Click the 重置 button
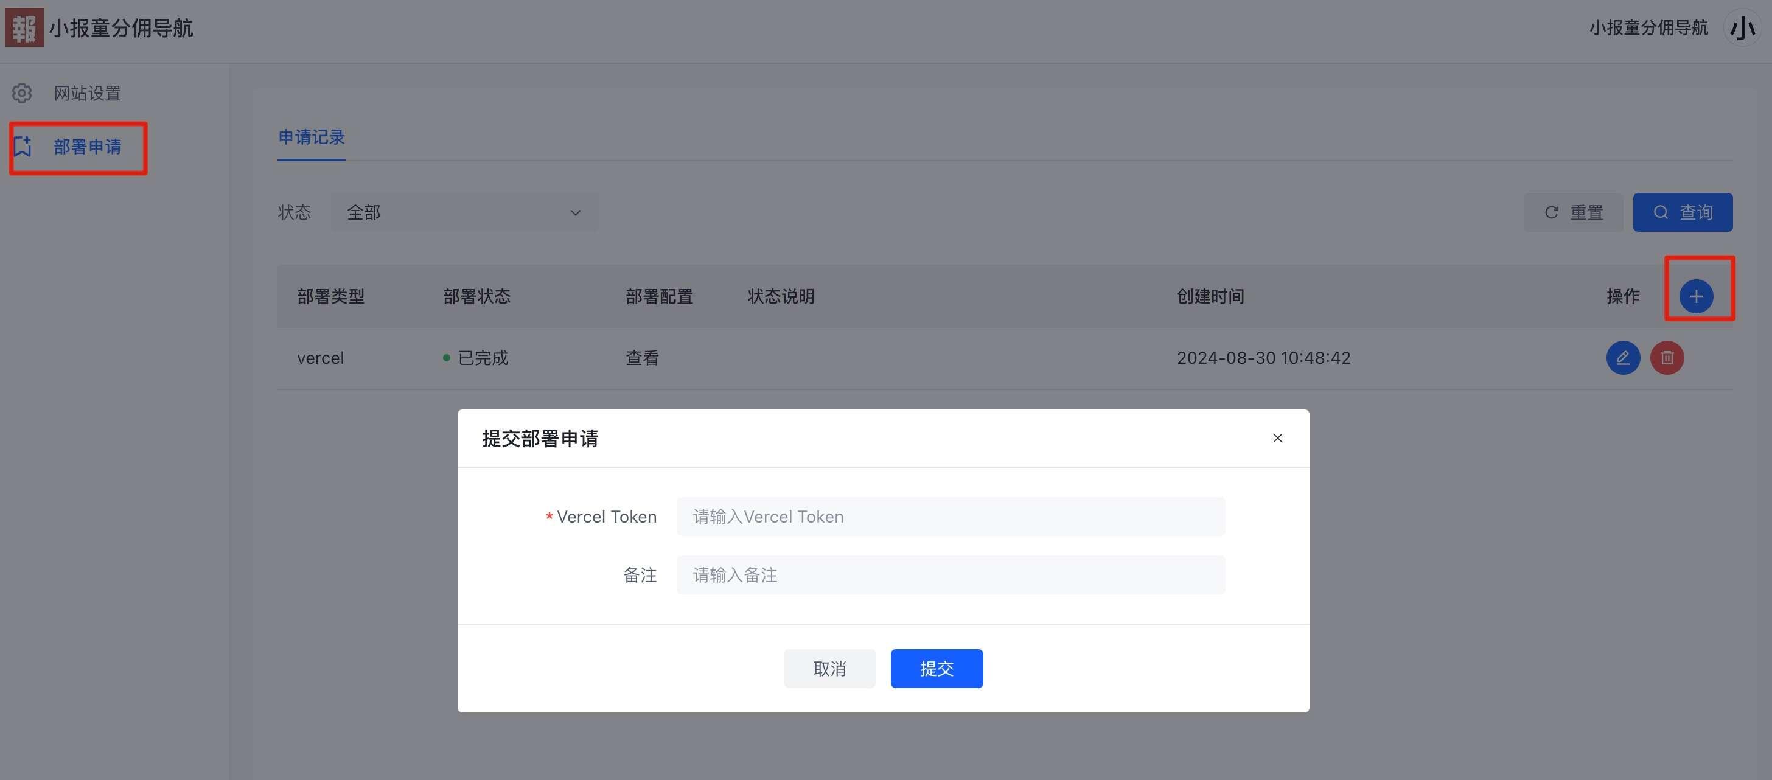 1573,212
